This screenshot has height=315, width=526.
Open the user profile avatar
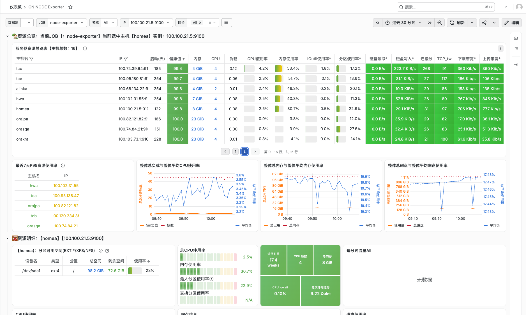click(x=519, y=7)
